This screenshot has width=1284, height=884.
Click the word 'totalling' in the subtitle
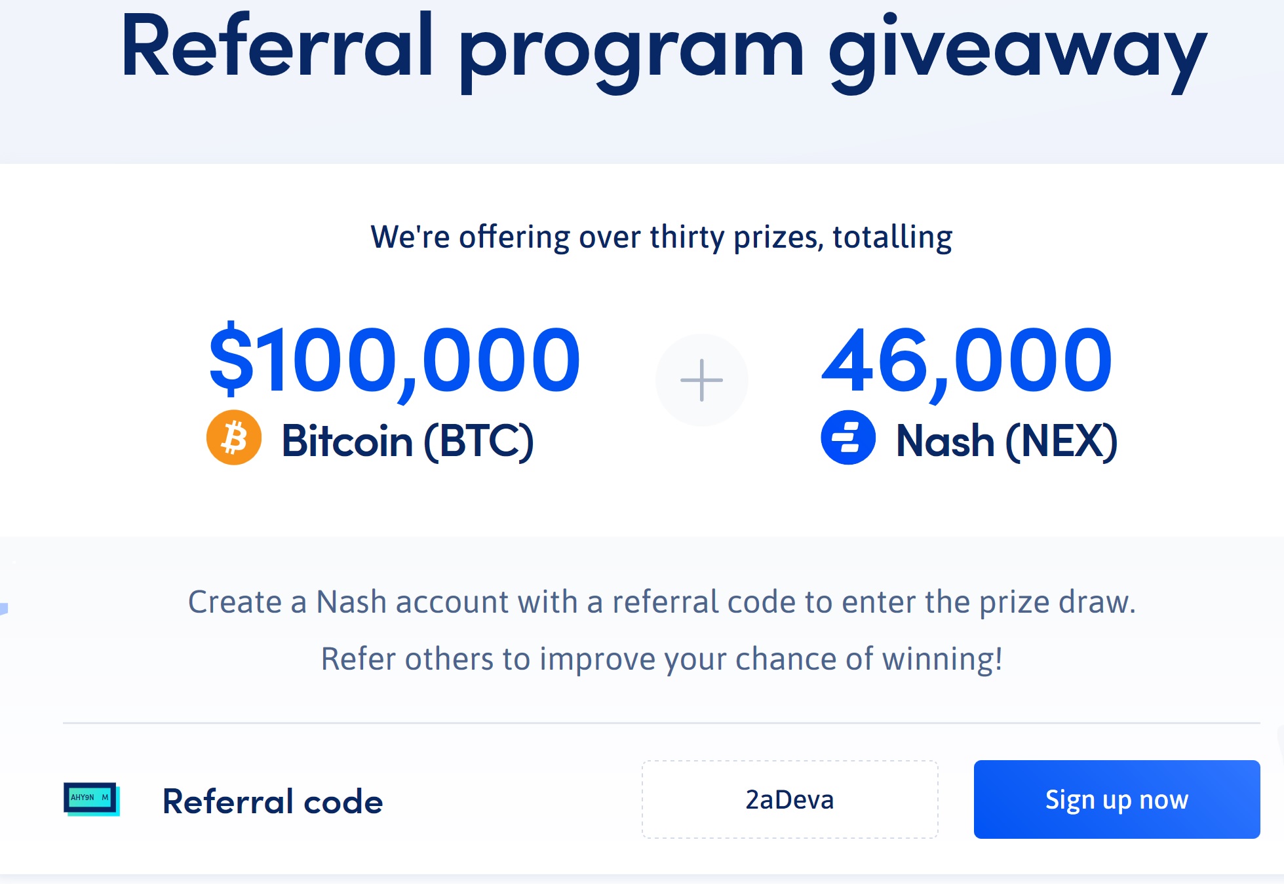(x=893, y=237)
